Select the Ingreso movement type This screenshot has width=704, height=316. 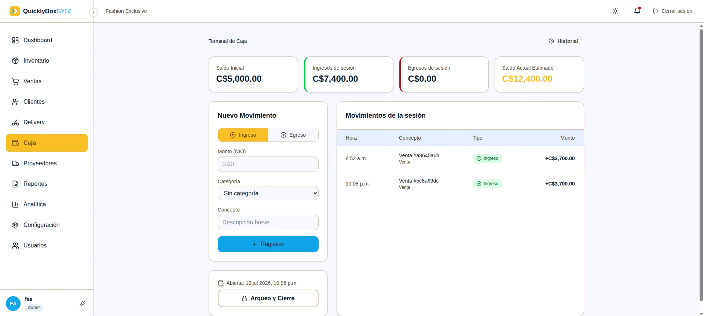(243, 135)
